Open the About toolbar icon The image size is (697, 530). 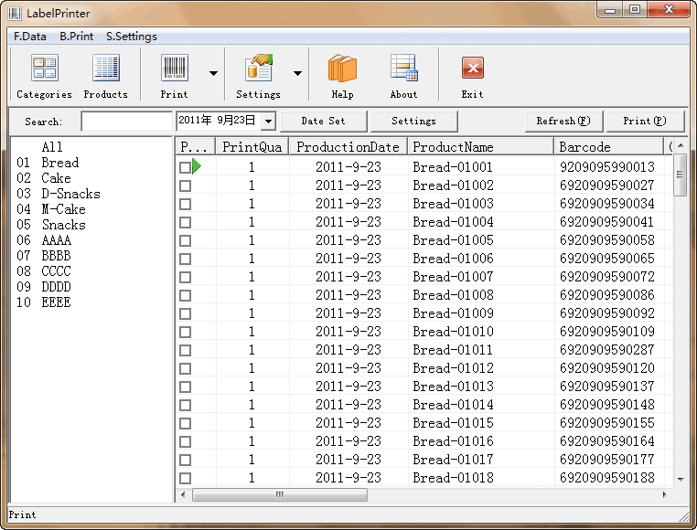pyautogui.click(x=403, y=69)
